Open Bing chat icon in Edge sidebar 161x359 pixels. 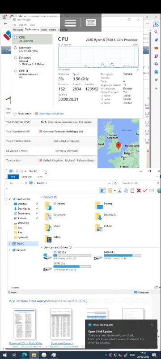156,24
